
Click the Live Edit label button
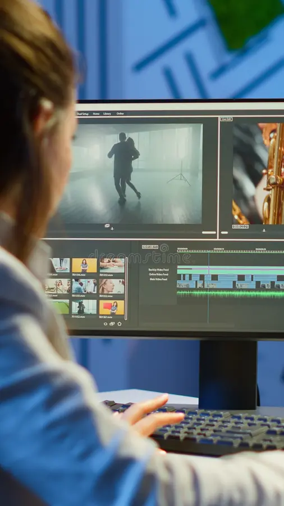(x=226, y=119)
